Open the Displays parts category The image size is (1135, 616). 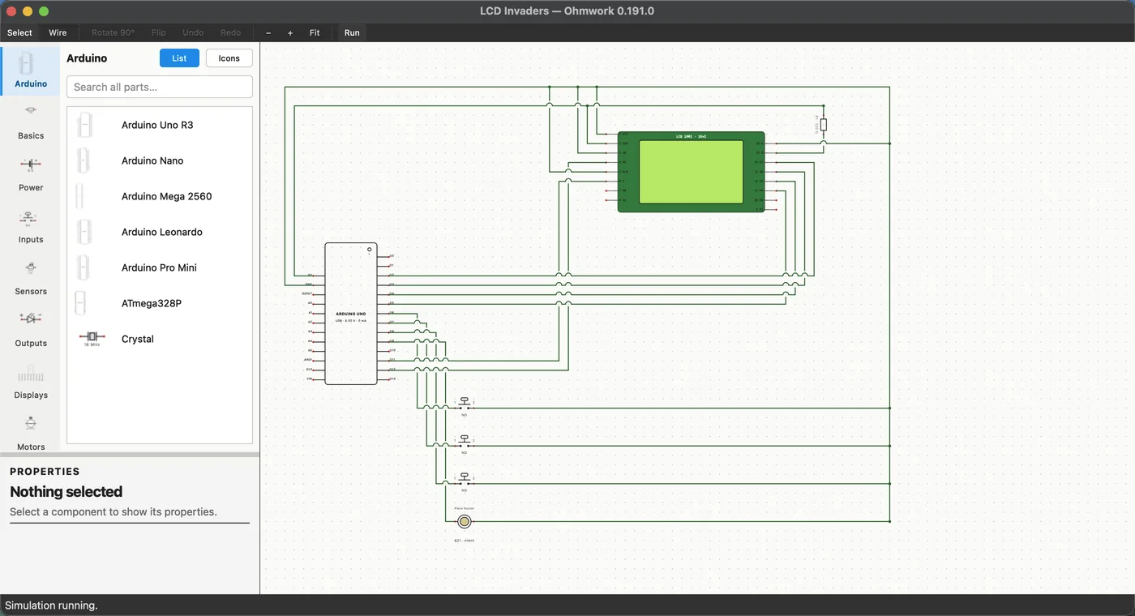(x=30, y=382)
